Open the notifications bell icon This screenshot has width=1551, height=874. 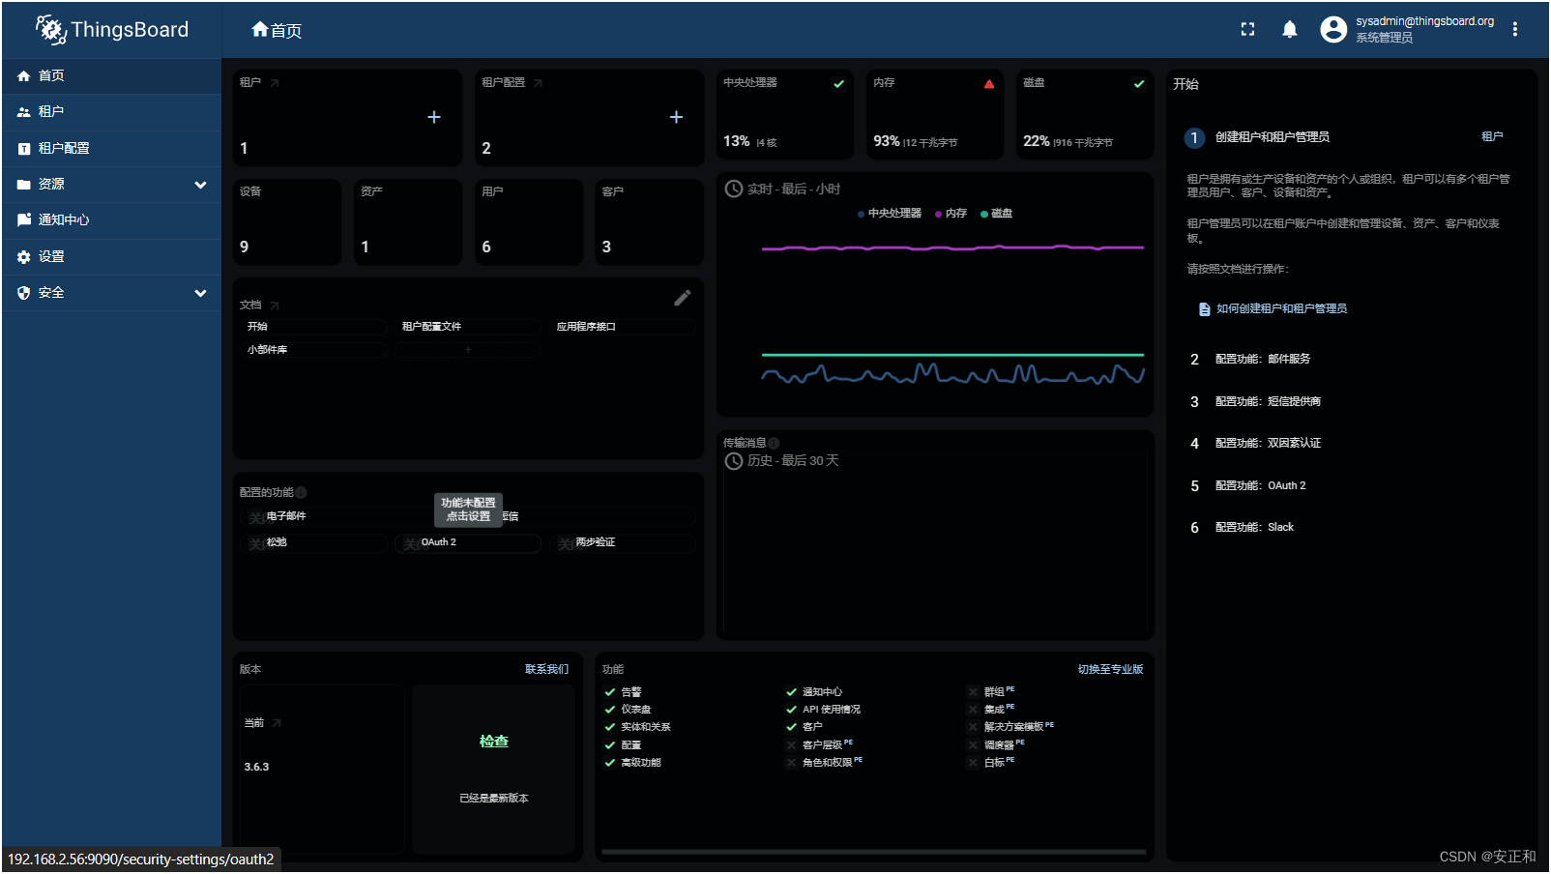point(1289,29)
